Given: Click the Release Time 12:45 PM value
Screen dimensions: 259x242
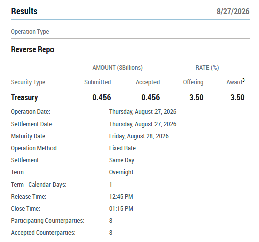Looking at the screenshot, I should coord(121,197).
